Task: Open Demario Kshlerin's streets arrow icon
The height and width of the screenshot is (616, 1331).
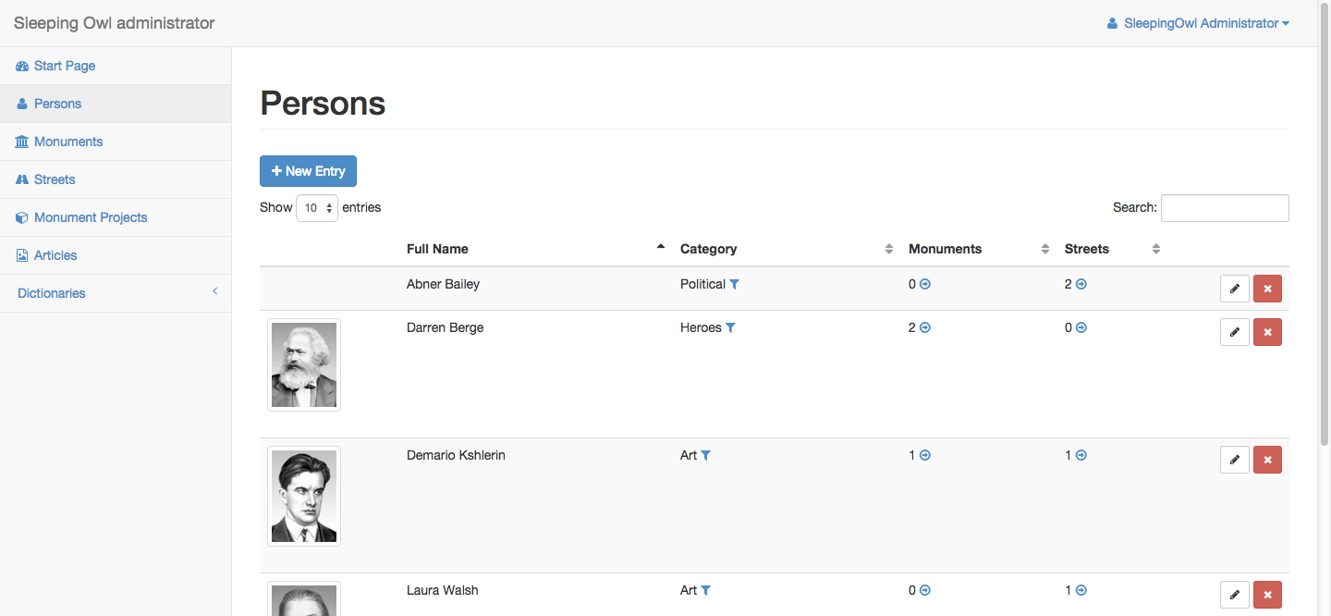Action: (1081, 456)
